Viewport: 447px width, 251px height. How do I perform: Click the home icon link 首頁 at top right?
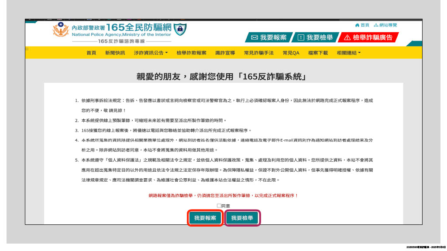(362, 25)
